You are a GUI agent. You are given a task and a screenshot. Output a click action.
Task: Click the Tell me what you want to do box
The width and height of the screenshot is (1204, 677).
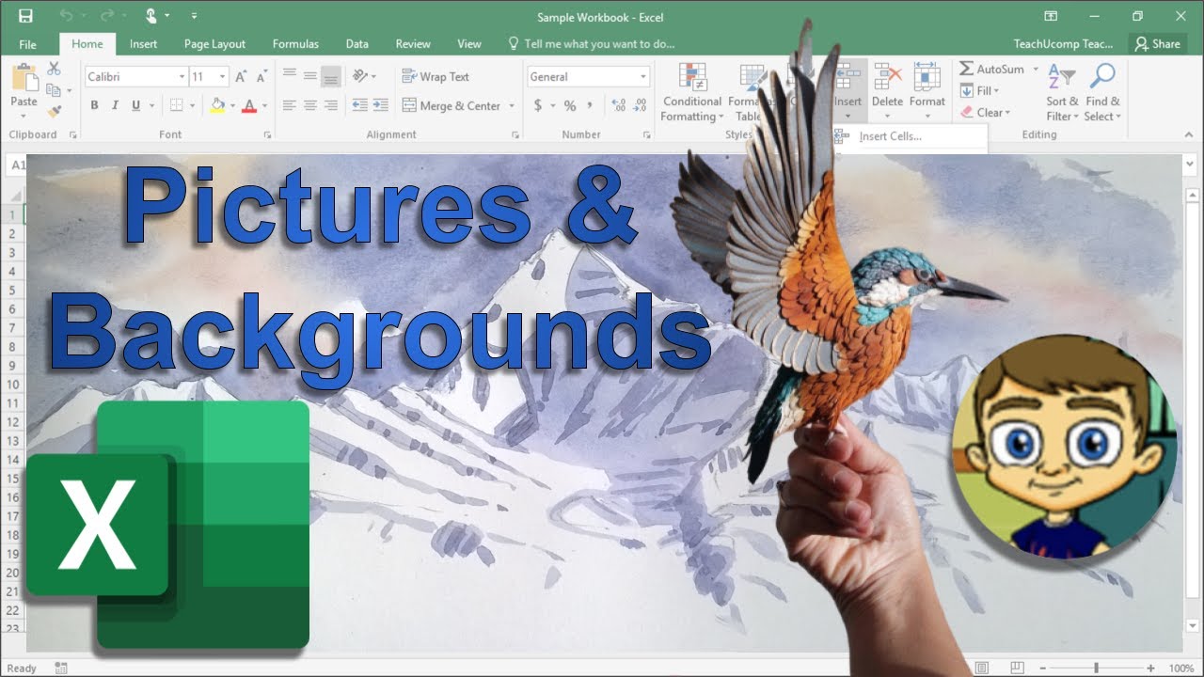coord(592,44)
